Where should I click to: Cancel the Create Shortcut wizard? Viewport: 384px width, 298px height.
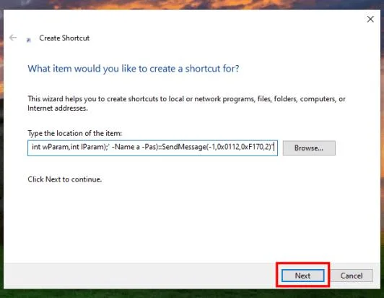pyautogui.click(x=352, y=276)
